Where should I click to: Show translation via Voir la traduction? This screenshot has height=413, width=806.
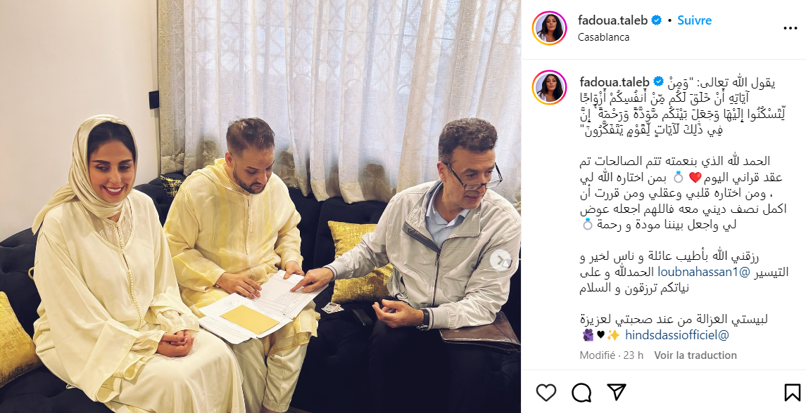695,355
